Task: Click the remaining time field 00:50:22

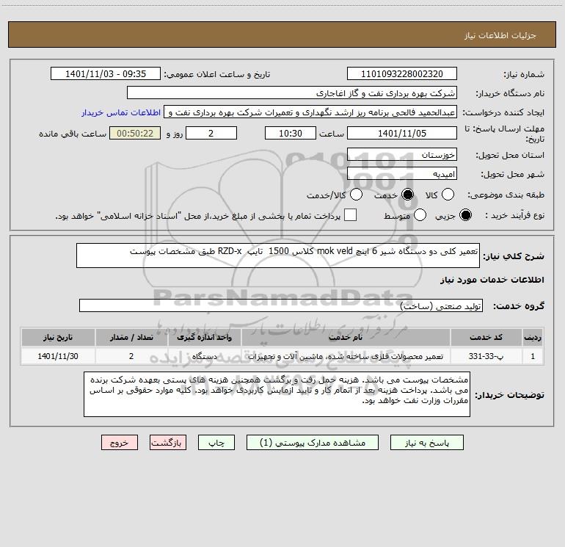Action: [135, 133]
